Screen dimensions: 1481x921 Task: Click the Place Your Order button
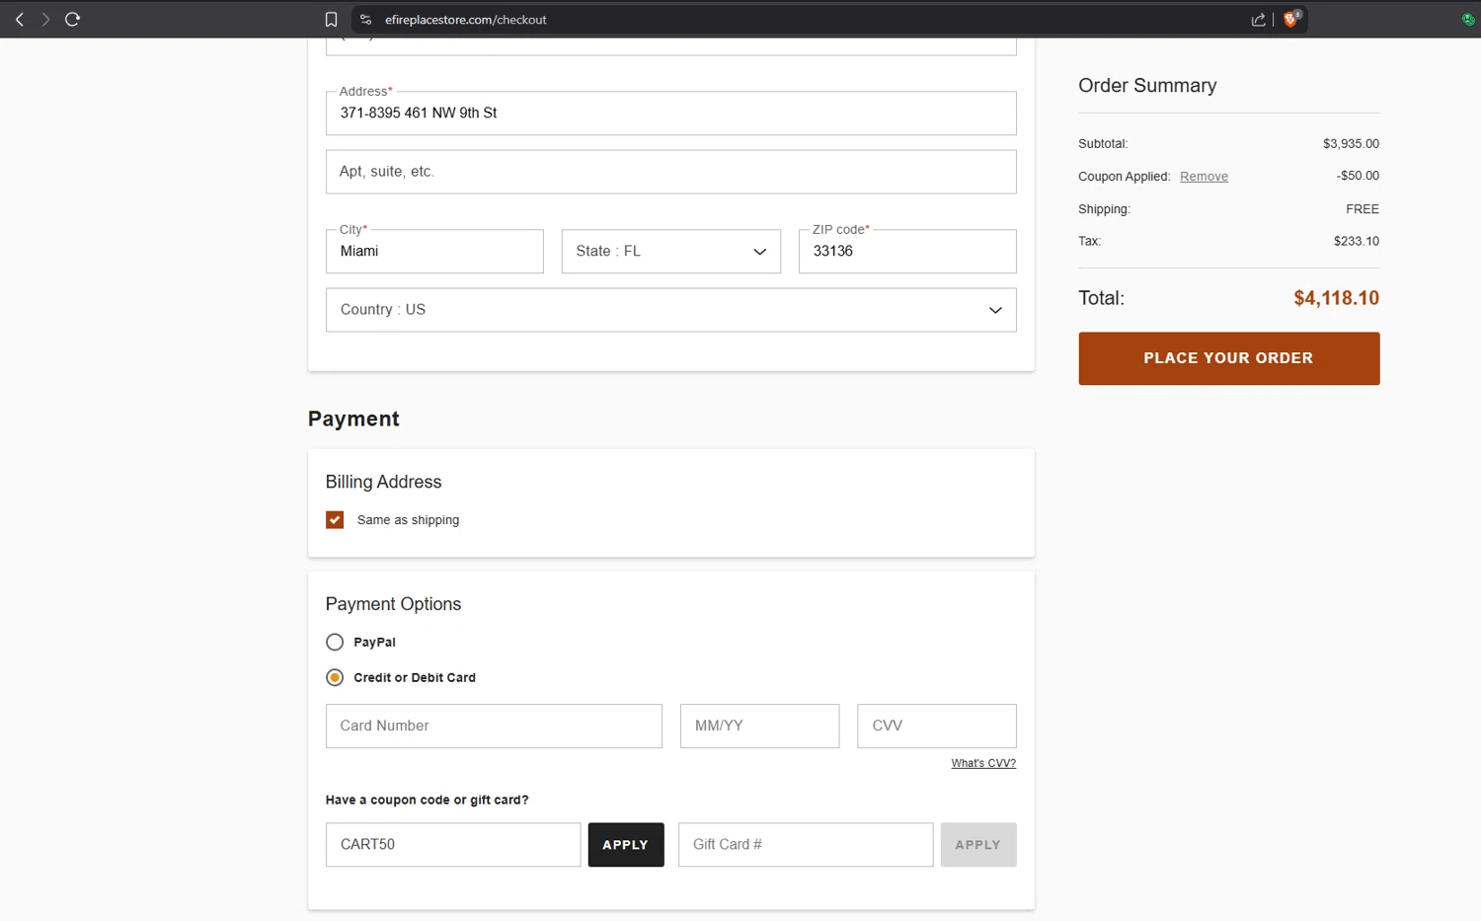coord(1229,358)
